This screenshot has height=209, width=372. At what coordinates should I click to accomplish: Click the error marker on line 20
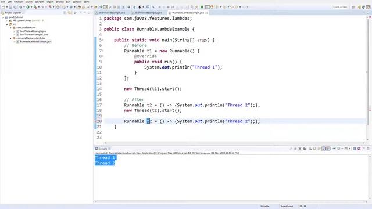pos(96,121)
